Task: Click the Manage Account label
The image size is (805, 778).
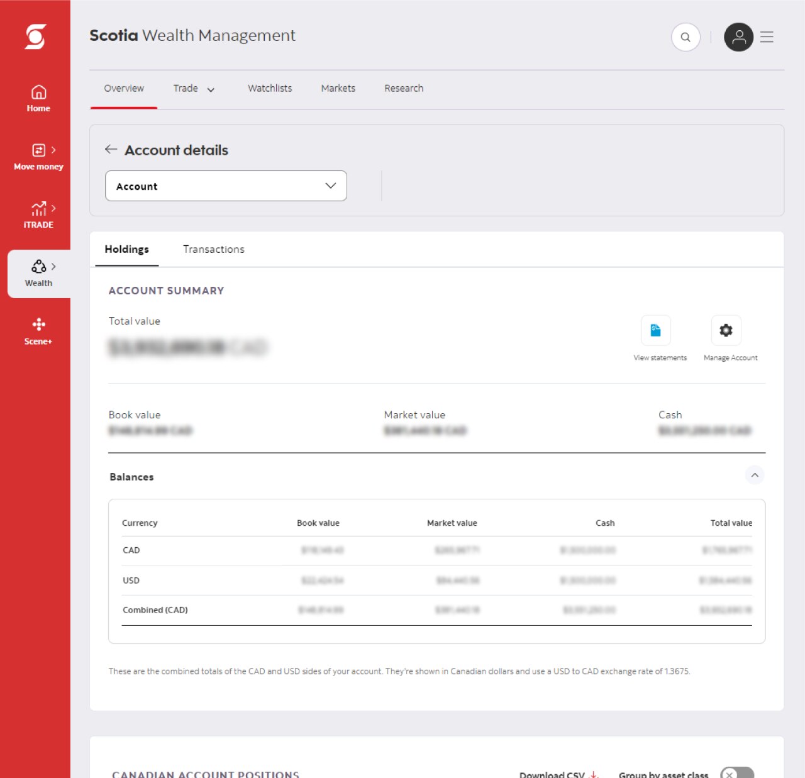Action: pyautogui.click(x=731, y=358)
